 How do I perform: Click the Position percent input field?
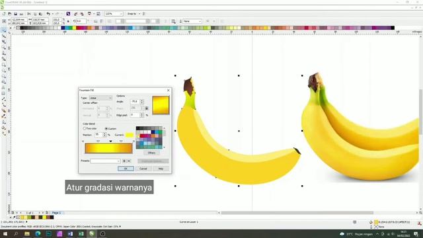click(98, 134)
